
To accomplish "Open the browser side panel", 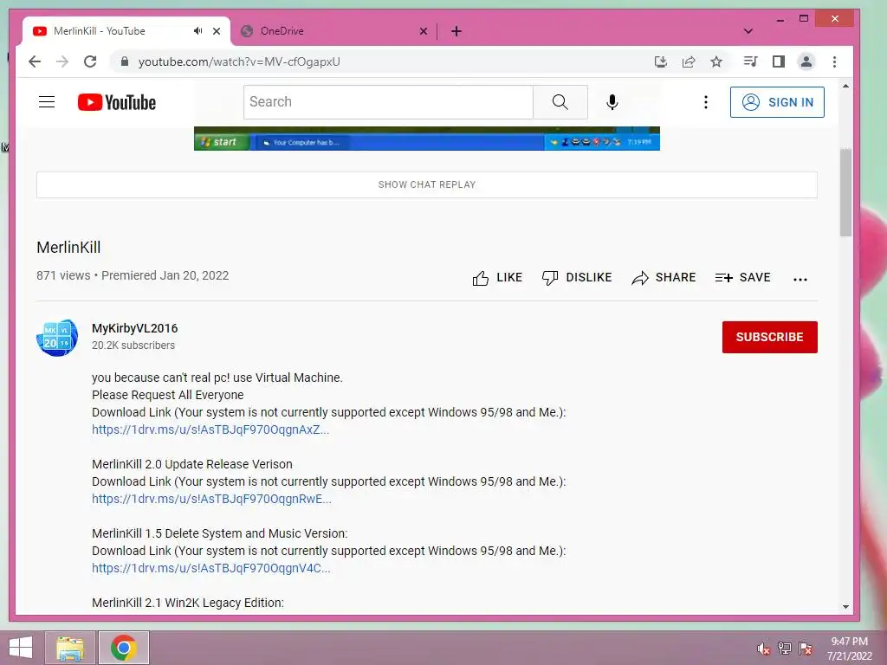I will [779, 61].
